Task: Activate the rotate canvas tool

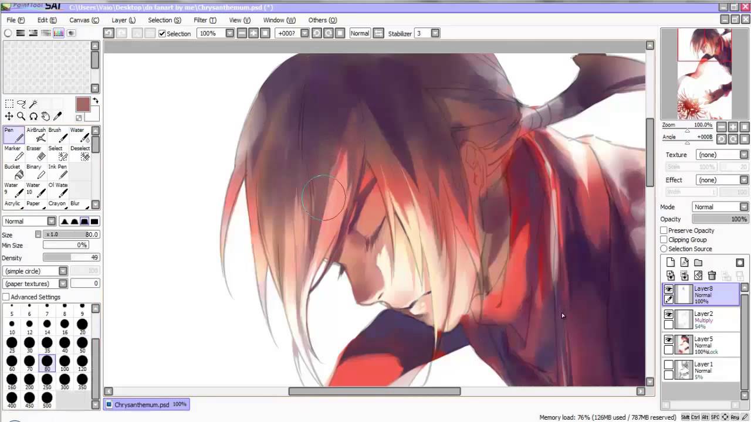Action: click(33, 117)
